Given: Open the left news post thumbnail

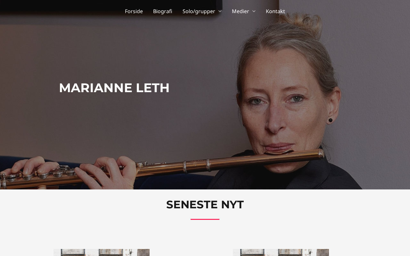Looking at the screenshot, I should [102, 252].
